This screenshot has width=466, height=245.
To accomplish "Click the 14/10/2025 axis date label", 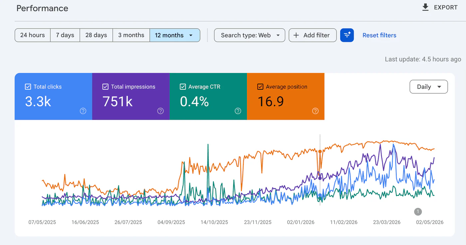I will (214, 222).
